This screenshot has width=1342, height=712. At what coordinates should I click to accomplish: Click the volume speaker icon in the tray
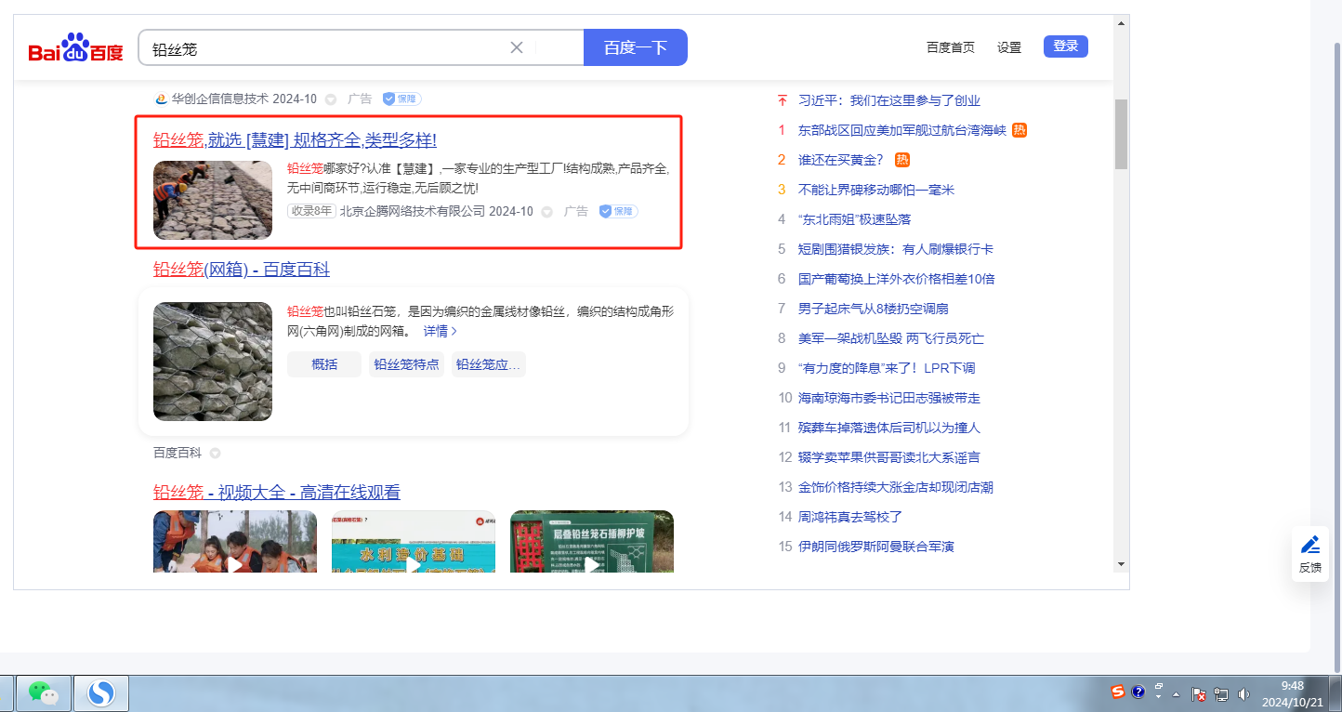(x=1243, y=693)
